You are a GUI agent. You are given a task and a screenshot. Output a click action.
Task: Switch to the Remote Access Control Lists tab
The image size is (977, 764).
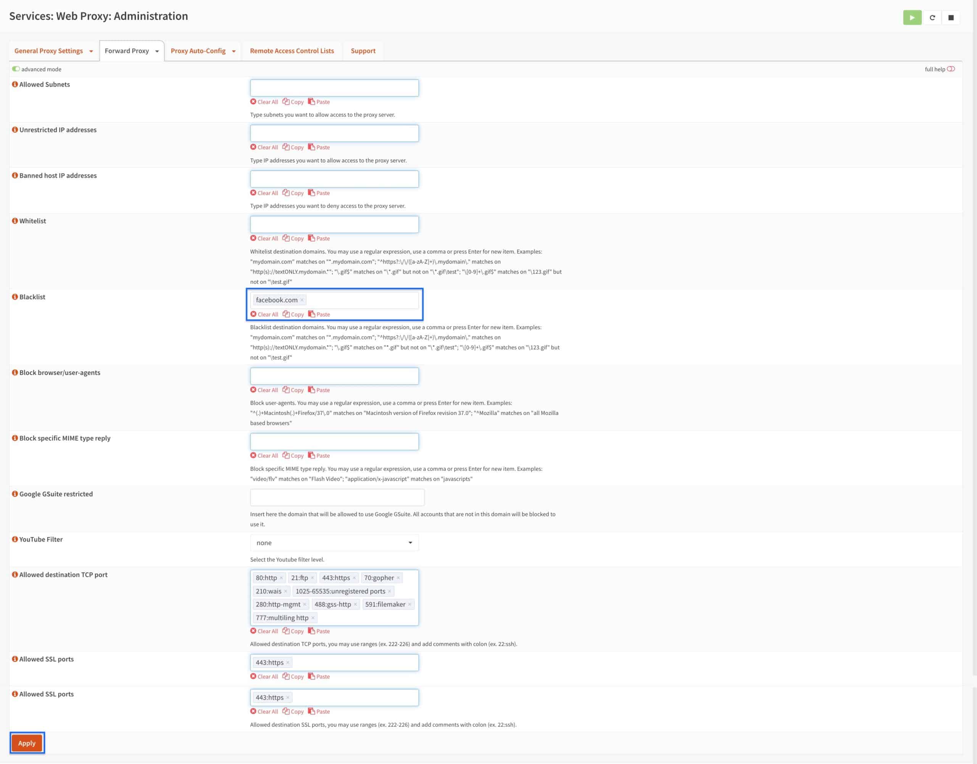point(292,51)
